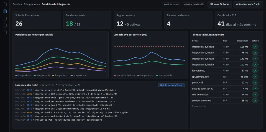
Task: Click the topmost sidebar square icon
Action: 5,4
